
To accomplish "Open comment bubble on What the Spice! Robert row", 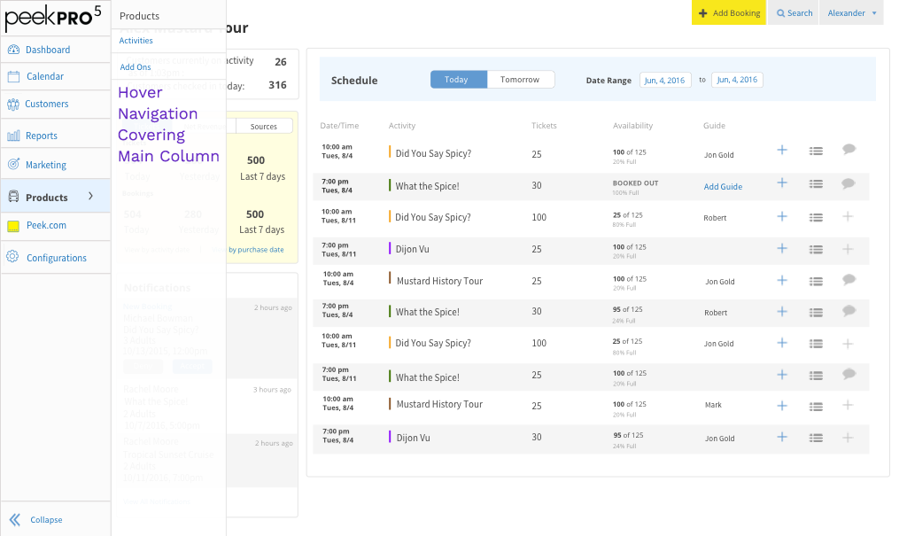I will [x=849, y=312].
